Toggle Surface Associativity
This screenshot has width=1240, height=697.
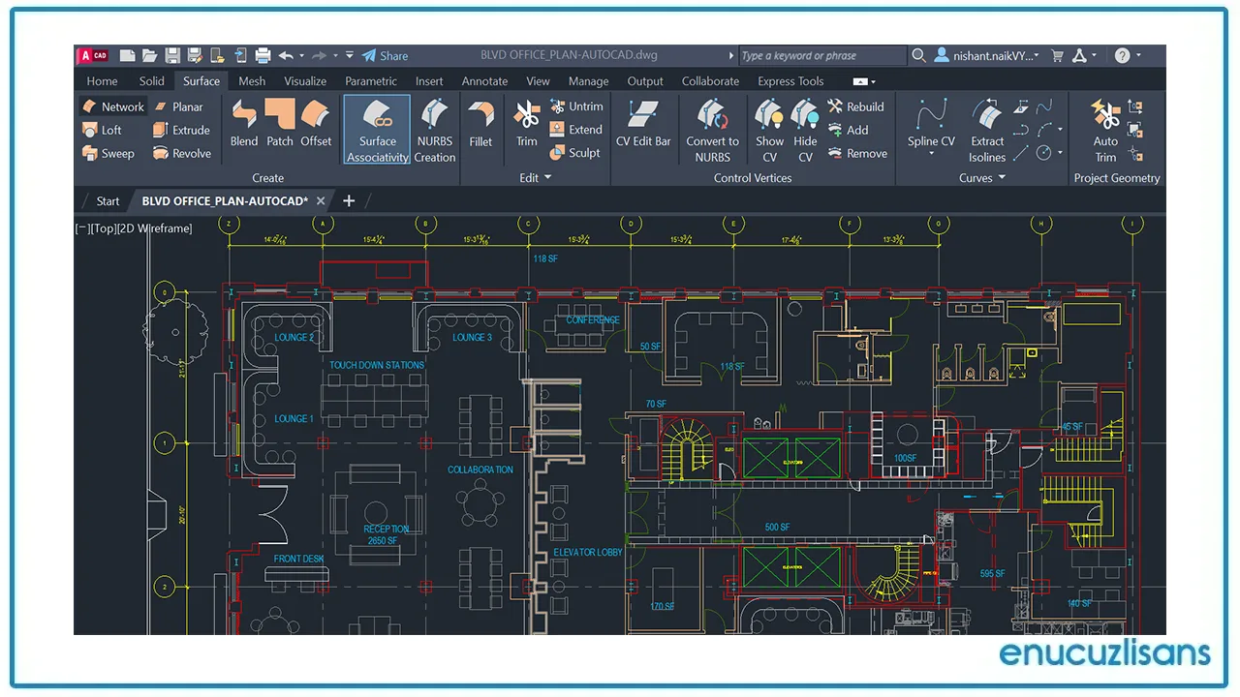(x=377, y=130)
